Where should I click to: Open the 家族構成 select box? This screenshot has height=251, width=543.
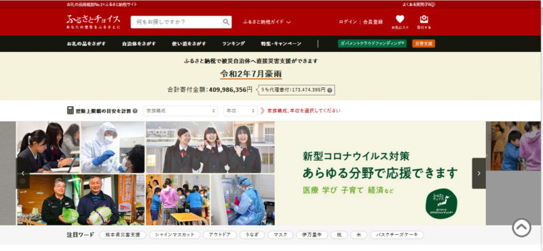(x=181, y=111)
